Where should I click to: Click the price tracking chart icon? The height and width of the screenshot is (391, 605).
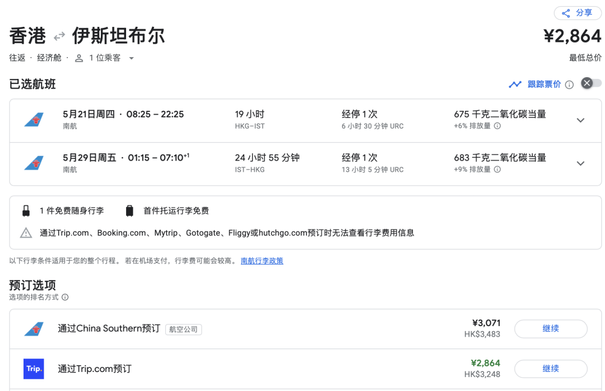click(515, 83)
